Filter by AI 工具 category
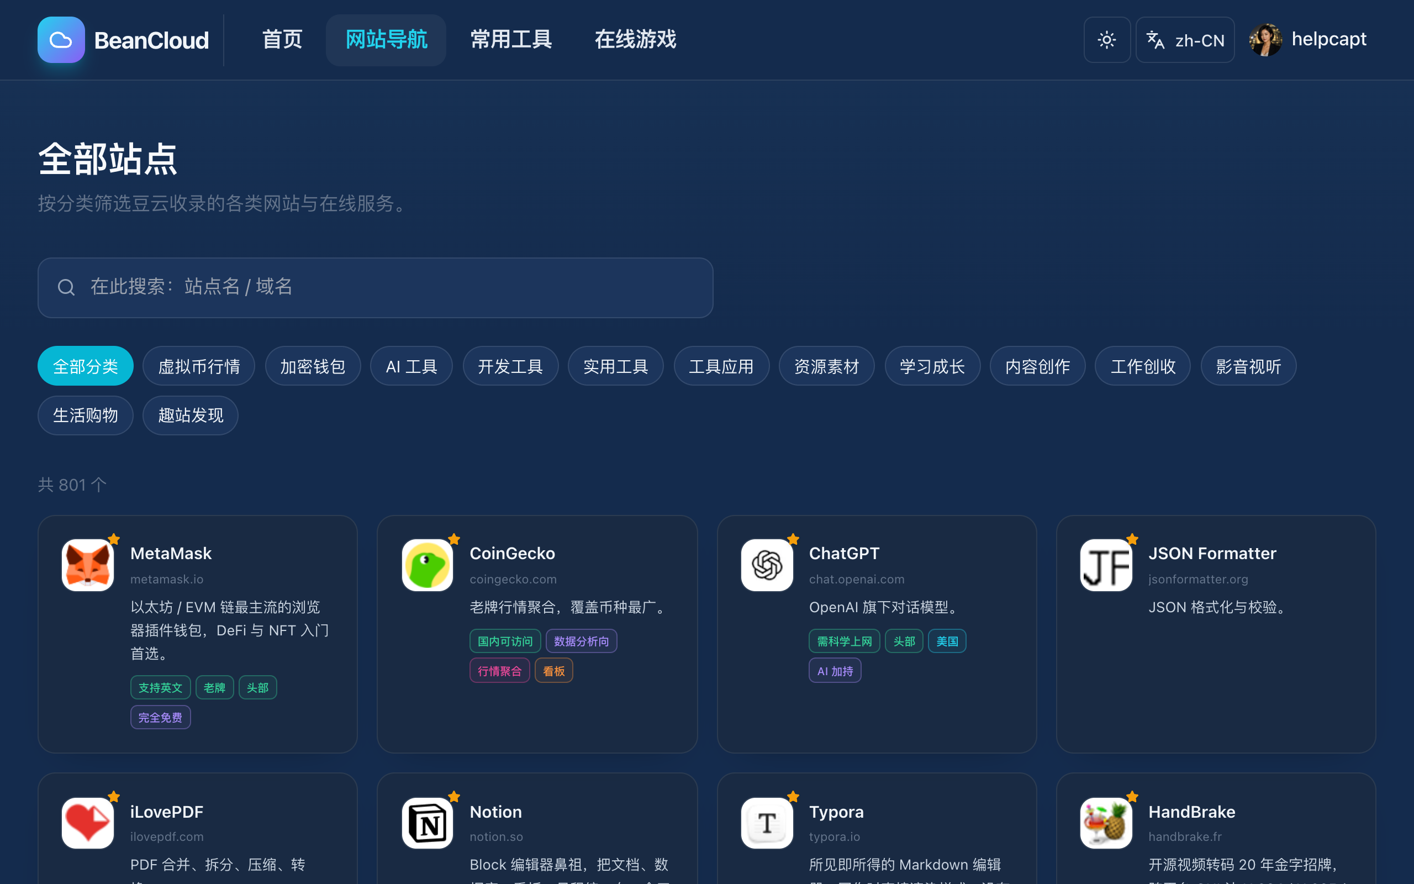Image resolution: width=1414 pixels, height=884 pixels. click(x=411, y=366)
